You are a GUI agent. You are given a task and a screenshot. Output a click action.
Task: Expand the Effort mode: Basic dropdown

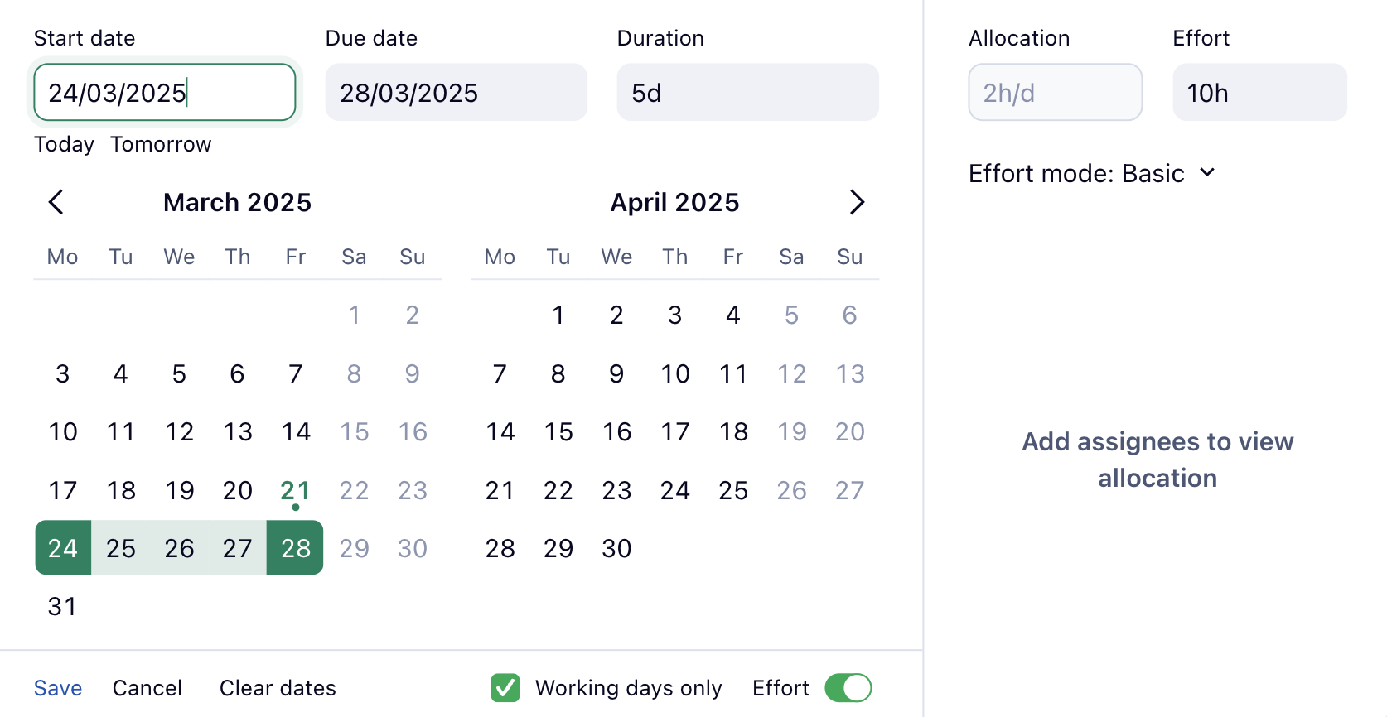[1091, 174]
